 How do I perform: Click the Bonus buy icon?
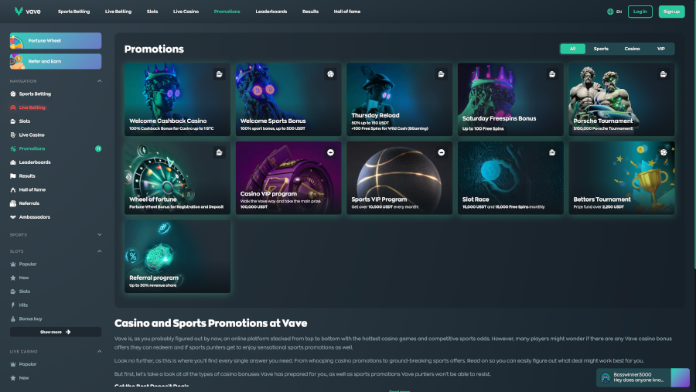[x=13, y=319]
